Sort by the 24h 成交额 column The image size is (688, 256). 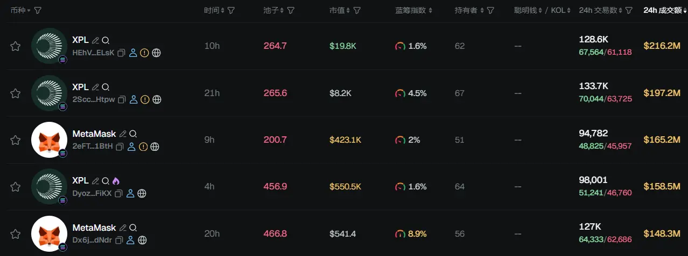(664, 10)
